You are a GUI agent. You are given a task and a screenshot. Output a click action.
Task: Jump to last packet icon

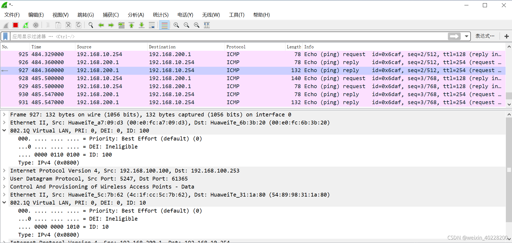point(142,25)
